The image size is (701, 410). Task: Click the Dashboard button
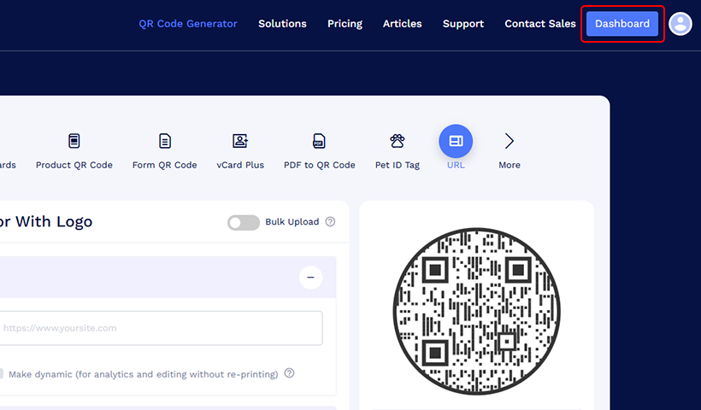622,24
